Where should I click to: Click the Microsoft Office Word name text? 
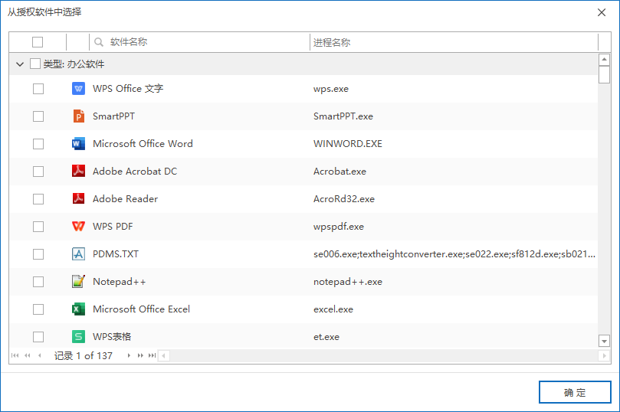tap(143, 144)
